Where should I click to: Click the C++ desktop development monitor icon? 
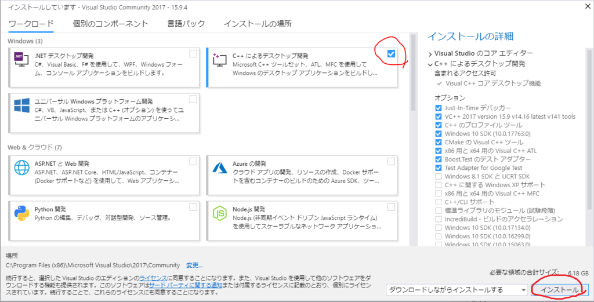(x=219, y=60)
